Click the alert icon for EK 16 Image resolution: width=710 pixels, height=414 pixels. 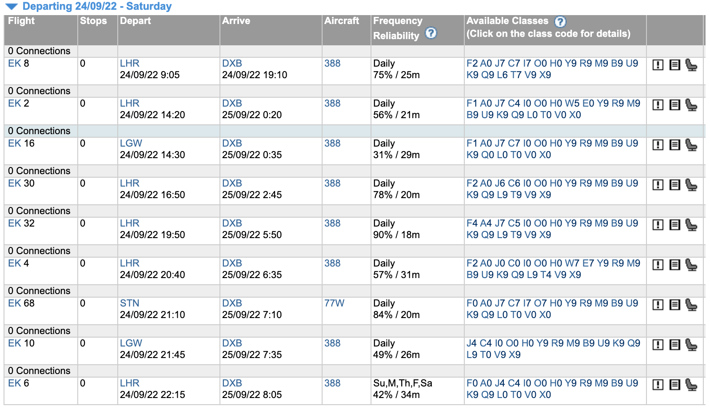pos(658,145)
